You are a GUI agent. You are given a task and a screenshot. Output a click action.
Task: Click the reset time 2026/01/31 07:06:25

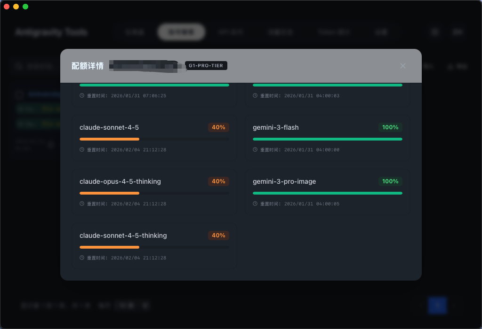pos(127,96)
